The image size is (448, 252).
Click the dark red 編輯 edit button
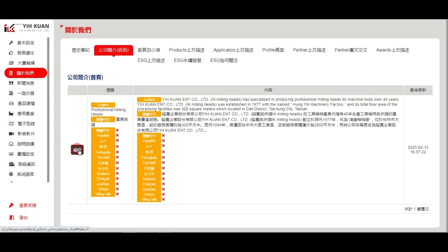77,150
